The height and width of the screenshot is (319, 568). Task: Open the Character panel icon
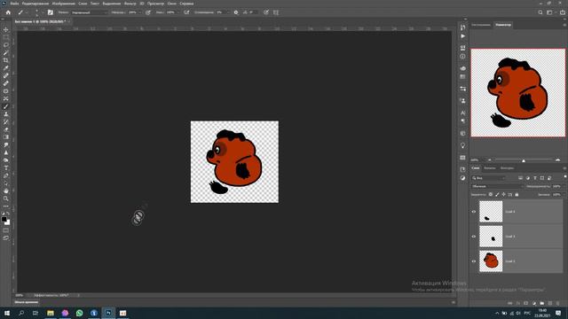462,113
